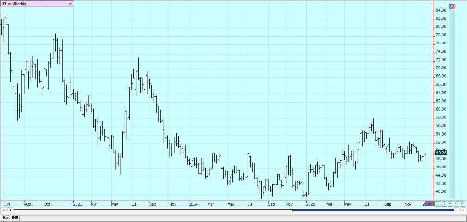
Task: Click the blue stop-limit order icon
Action: click(x=444, y=203)
